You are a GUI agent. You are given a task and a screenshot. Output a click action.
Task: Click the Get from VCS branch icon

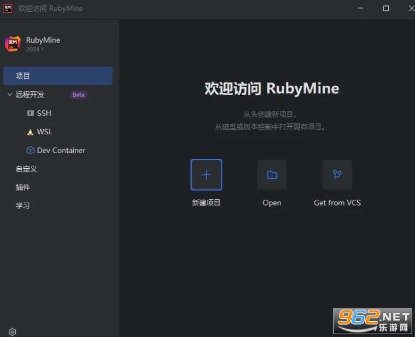tap(337, 175)
